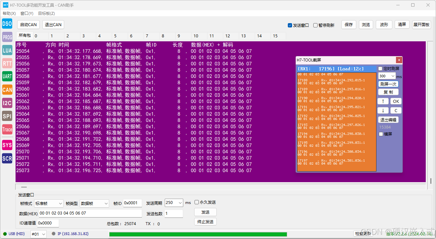Click the 退出编辑 button

point(388,120)
